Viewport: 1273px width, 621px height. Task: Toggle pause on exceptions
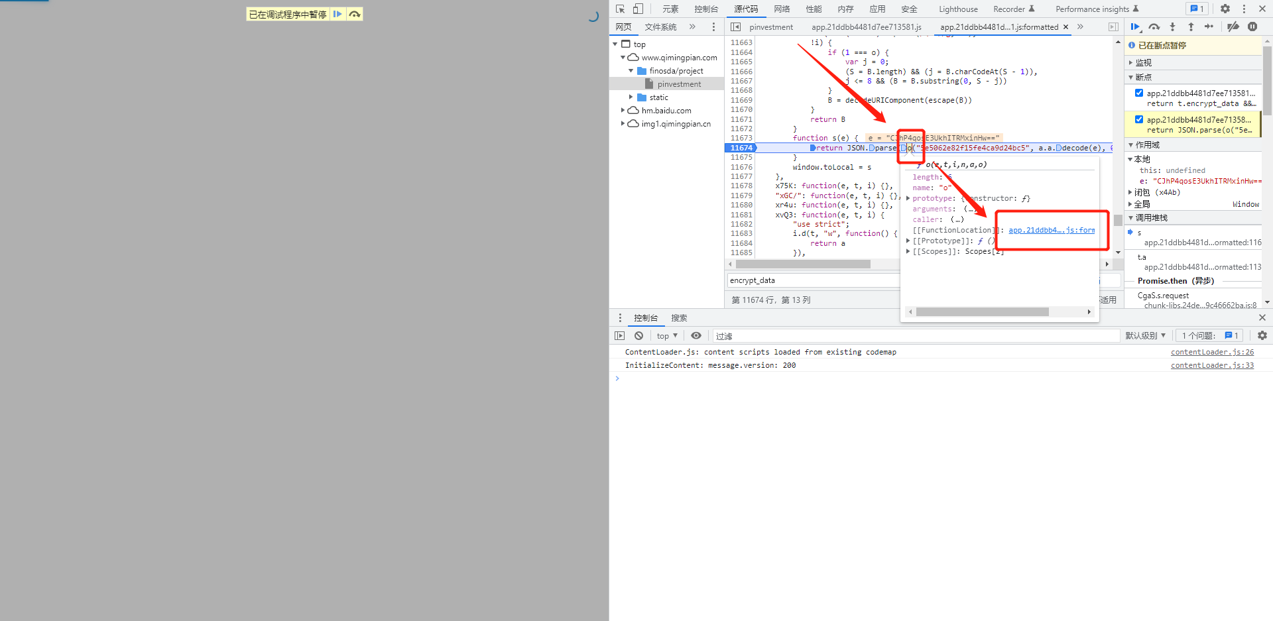pos(1252,27)
